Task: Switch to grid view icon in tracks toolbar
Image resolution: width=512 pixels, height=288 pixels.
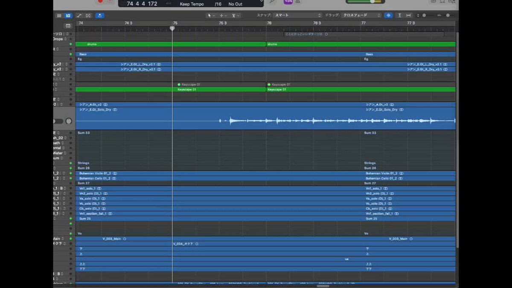Action: click(x=59, y=15)
